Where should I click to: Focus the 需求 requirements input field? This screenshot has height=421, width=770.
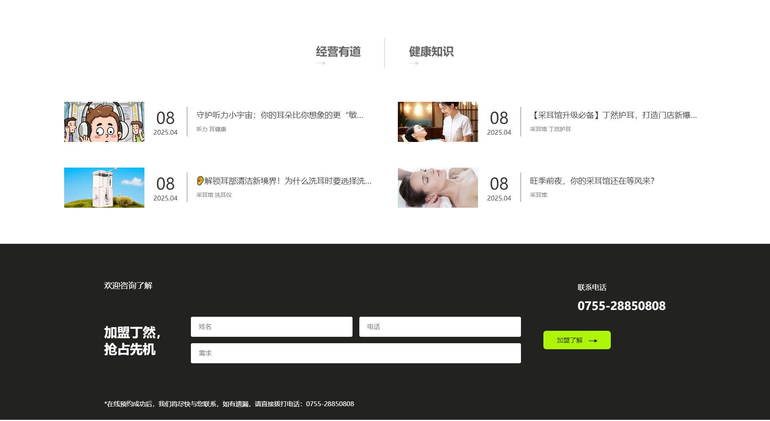(x=356, y=353)
